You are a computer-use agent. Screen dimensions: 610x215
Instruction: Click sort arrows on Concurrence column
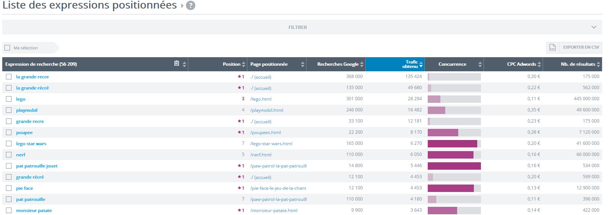pyautogui.click(x=480, y=64)
